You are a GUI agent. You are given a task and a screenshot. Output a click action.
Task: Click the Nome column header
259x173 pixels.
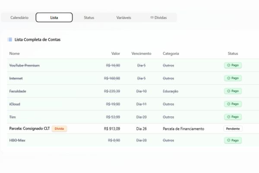[14, 54]
